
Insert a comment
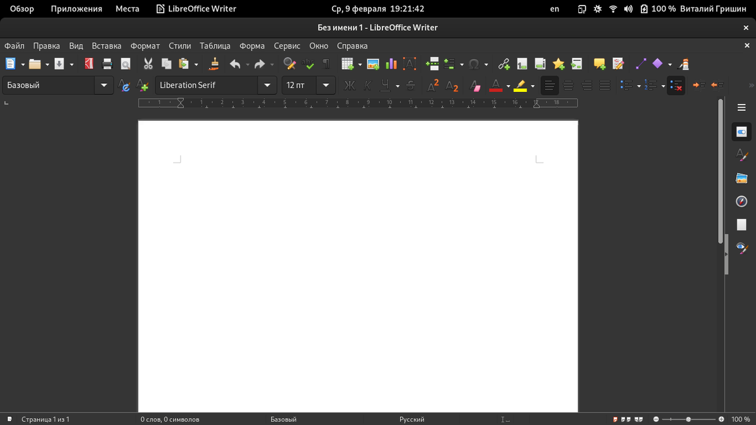pos(599,64)
